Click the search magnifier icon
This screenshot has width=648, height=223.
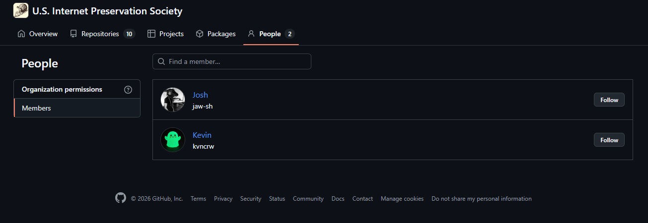point(161,62)
